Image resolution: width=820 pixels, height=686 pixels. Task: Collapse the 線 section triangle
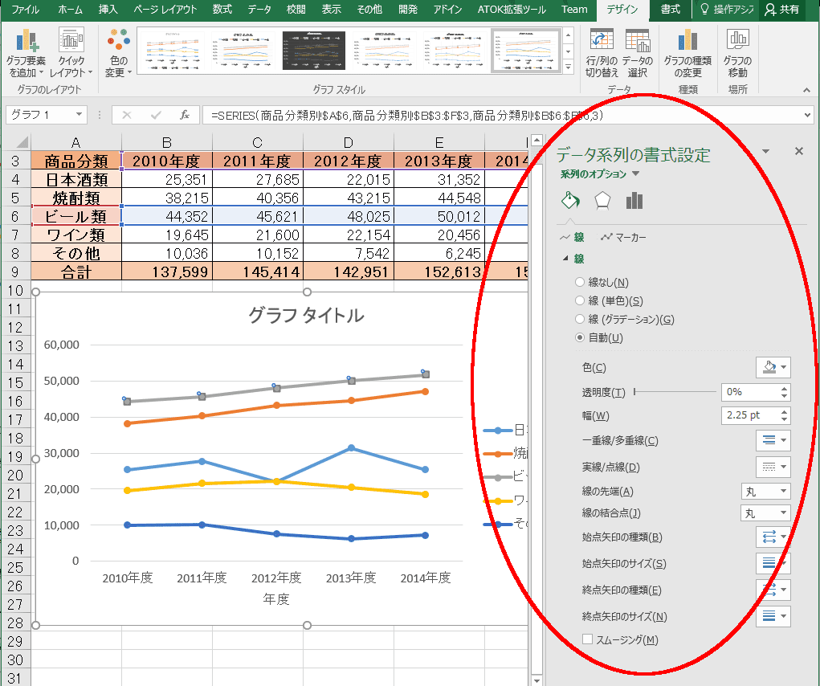(565, 259)
